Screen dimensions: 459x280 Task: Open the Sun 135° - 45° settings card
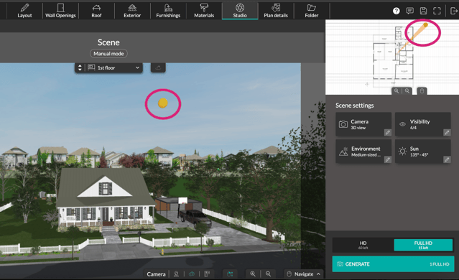[x=423, y=151]
